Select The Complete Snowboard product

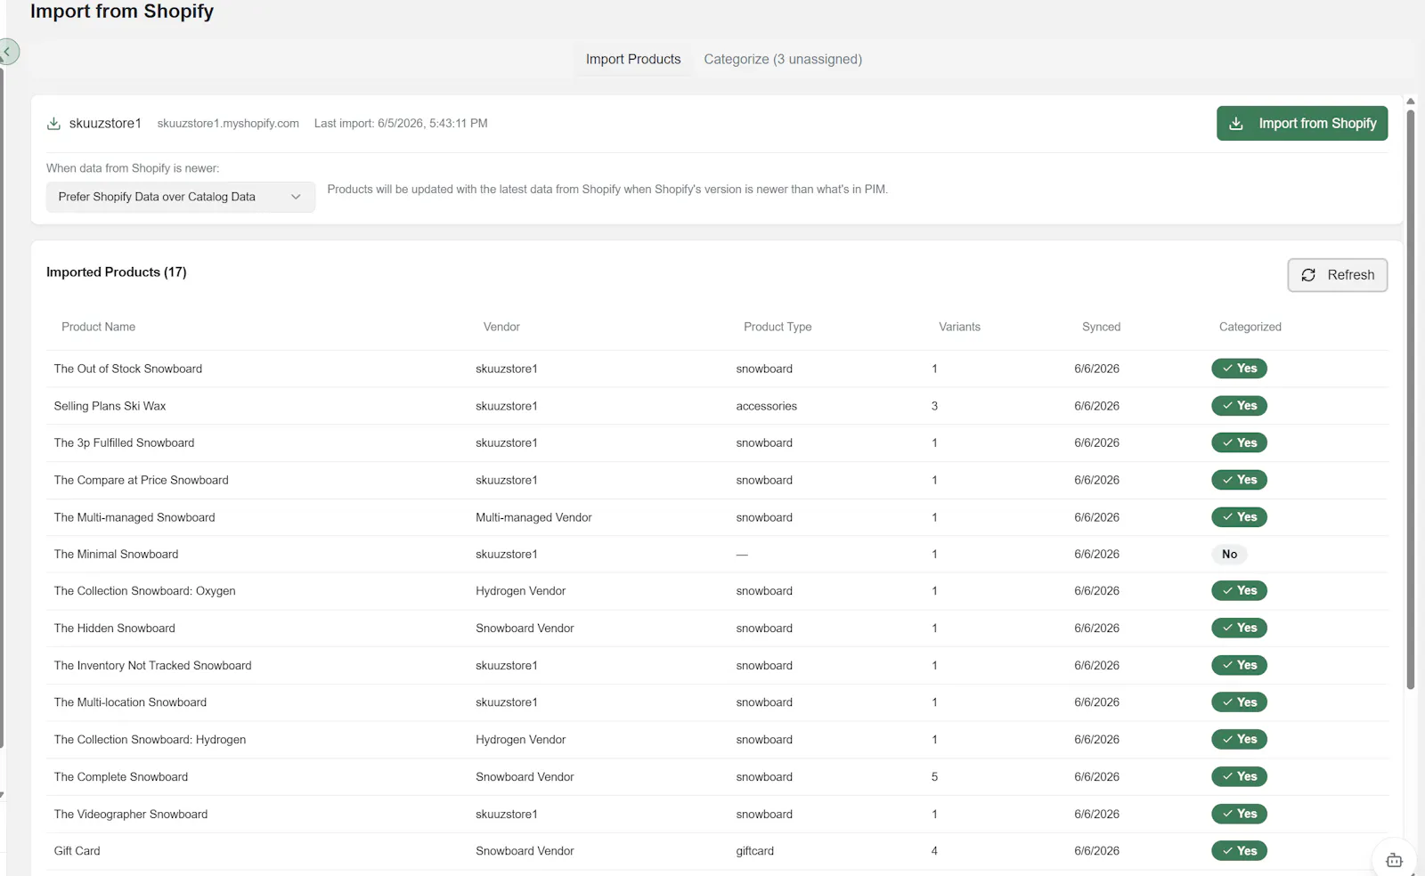(x=121, y=777)
